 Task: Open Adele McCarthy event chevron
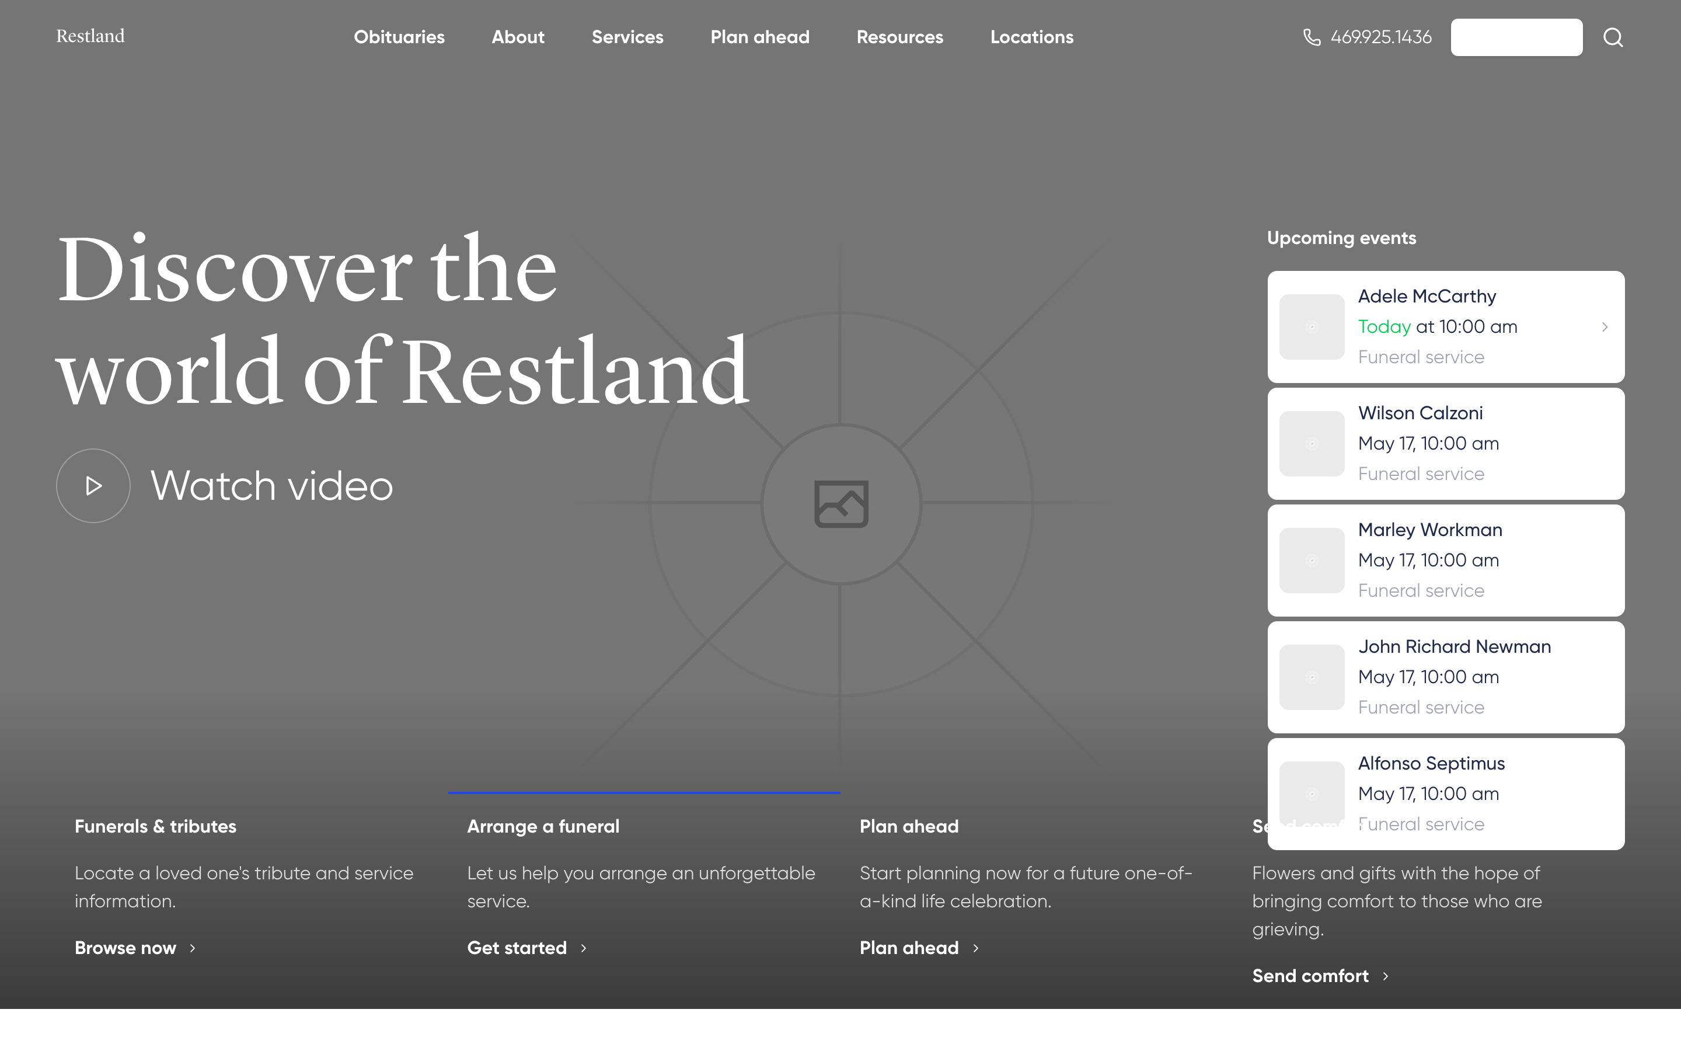coord(1605,327)
